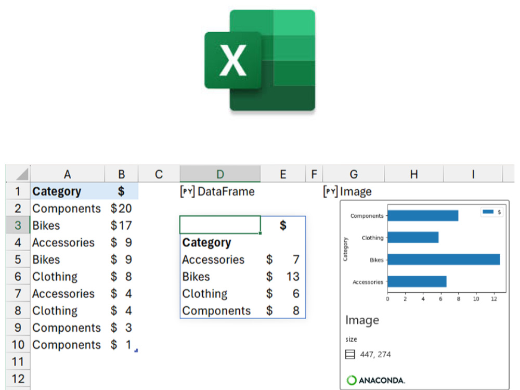Select row 10 header

coord(18,345)
